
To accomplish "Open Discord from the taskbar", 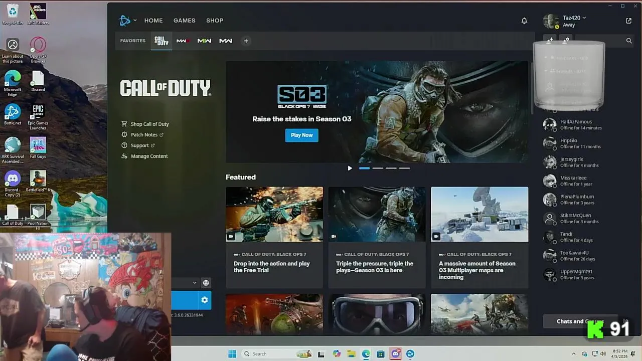I will [x=395, y=354].
